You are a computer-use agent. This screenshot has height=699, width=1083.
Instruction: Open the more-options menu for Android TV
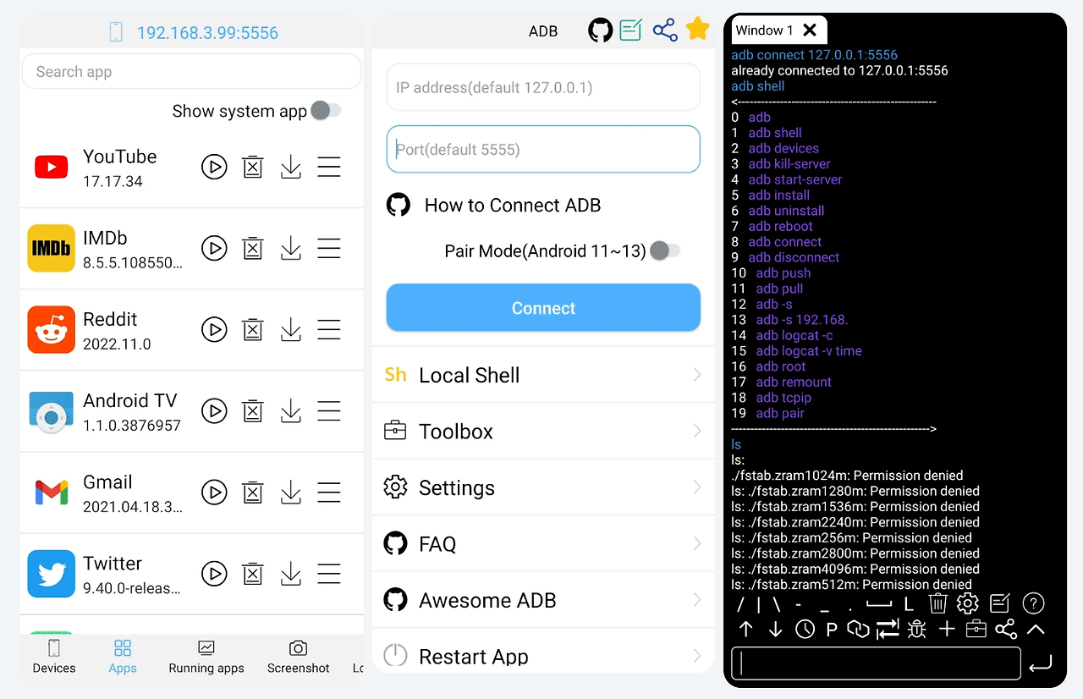329,411
